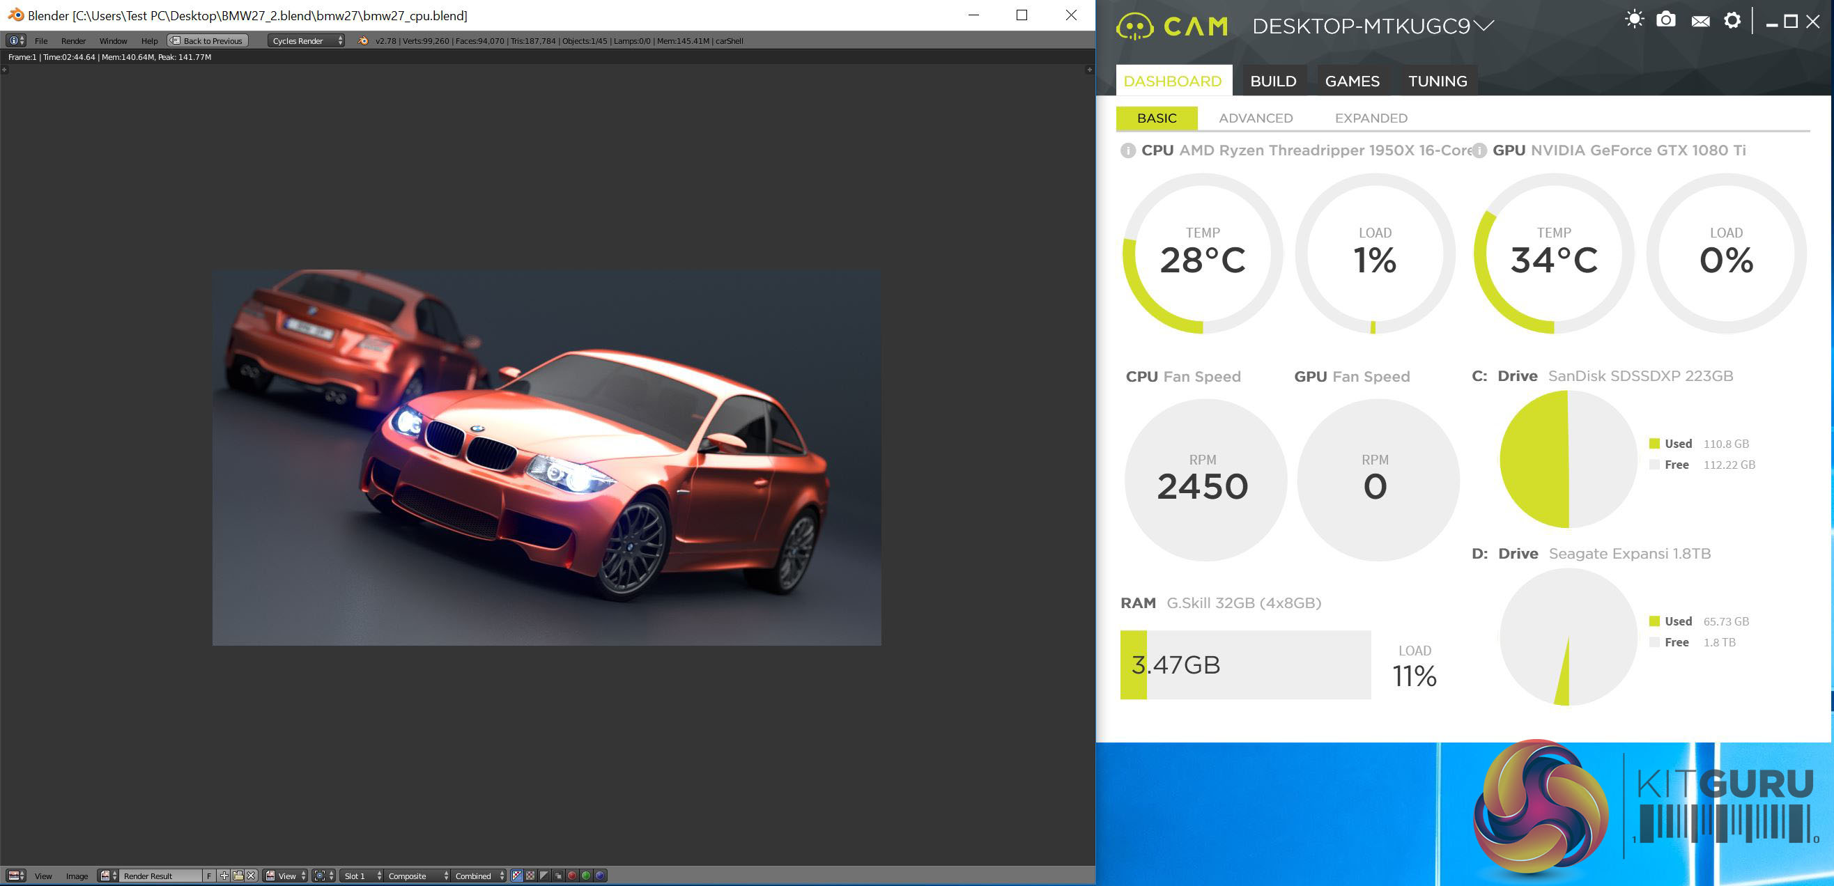The image size is (1834, 886).
Task: Open the Render menu in Blender
Action: point(72,40)
